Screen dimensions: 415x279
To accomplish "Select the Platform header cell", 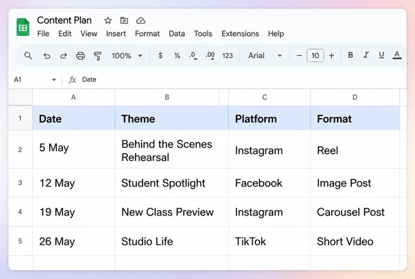I will [270, 118].
